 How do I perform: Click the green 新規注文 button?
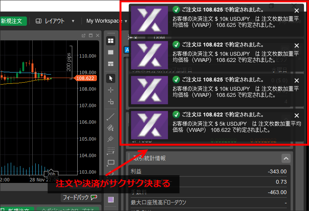click(x=13, y=21)
